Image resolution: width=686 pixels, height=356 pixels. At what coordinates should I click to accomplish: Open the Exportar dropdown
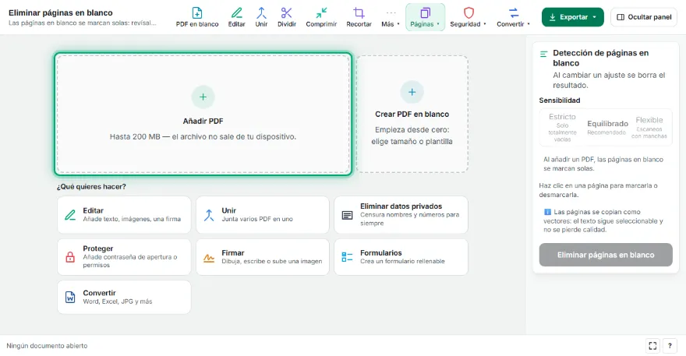point(573,17)
